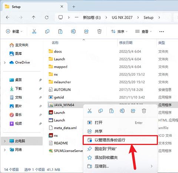
Task: Click the Delete icon in the context menu
Action: (x=144, y=111)
